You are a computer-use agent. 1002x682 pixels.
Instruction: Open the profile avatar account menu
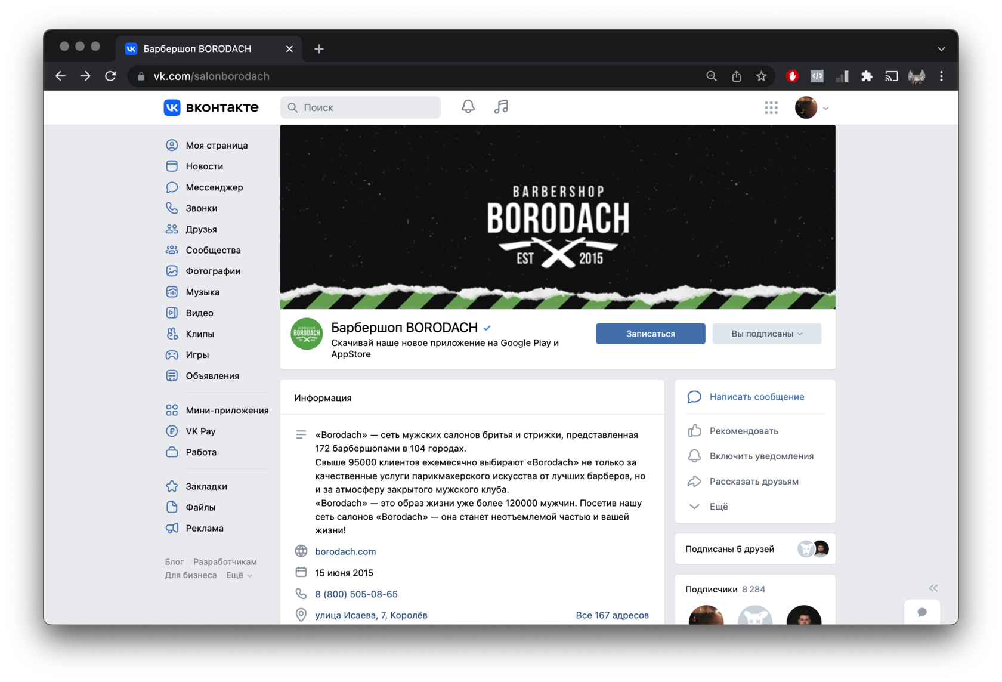pos(811,107)
